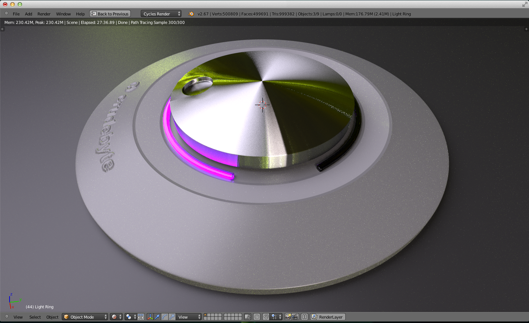Toggle proportional editing circle button
Image resolution: width=529 pixels, height=323 pixels.
(257, 317)
